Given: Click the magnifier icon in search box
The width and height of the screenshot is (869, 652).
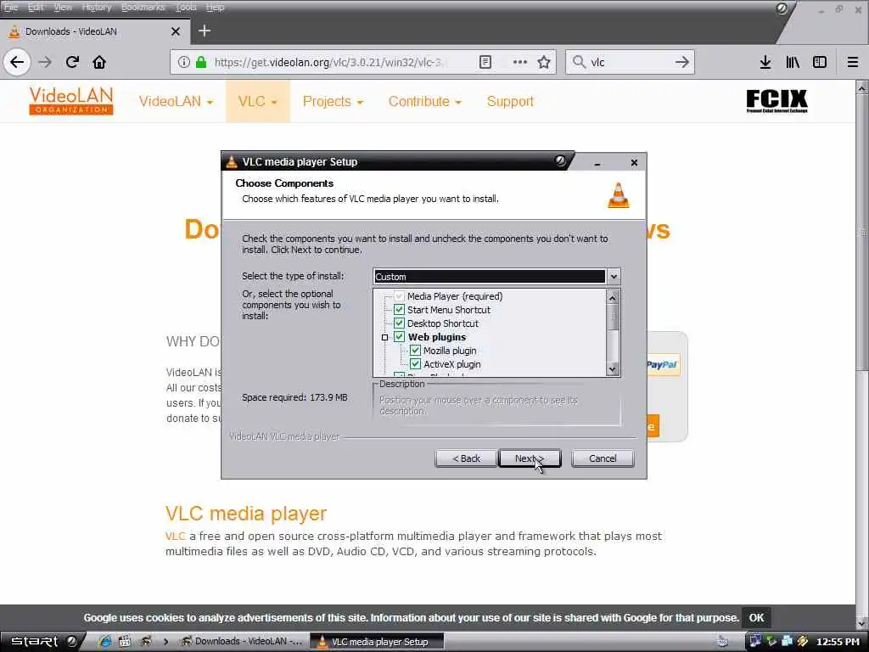Looking at the screenshot, I should (x=579, y=62).
